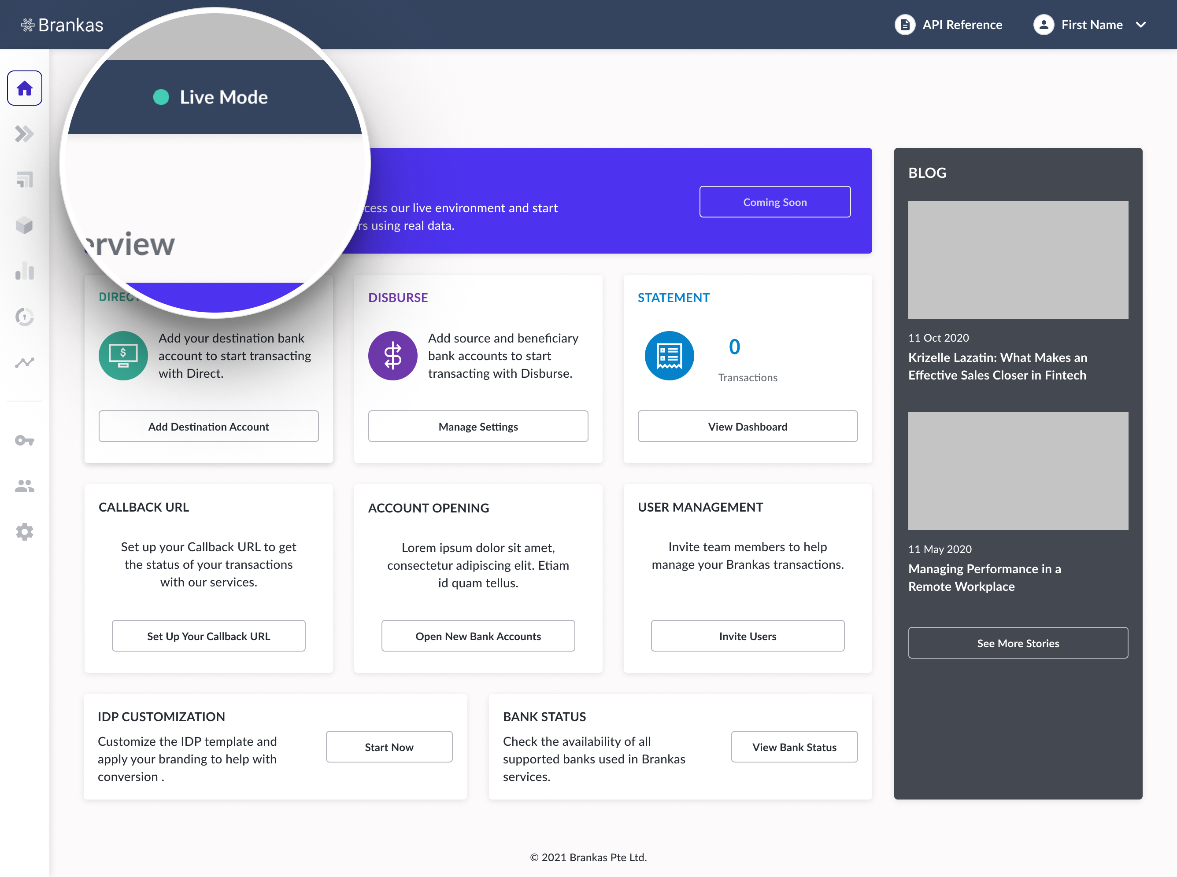Click the circular gauge sidebar icon
The width and height of the screenshot is (1177, 877).
tap(24, 317)
